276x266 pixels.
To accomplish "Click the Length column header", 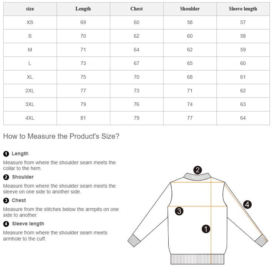I will 83,9.
